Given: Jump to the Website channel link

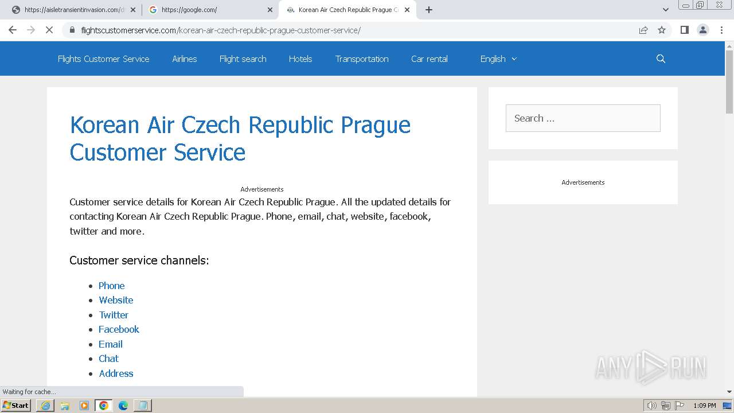Looking at the screenshot, I should click(x=116, y=300).
